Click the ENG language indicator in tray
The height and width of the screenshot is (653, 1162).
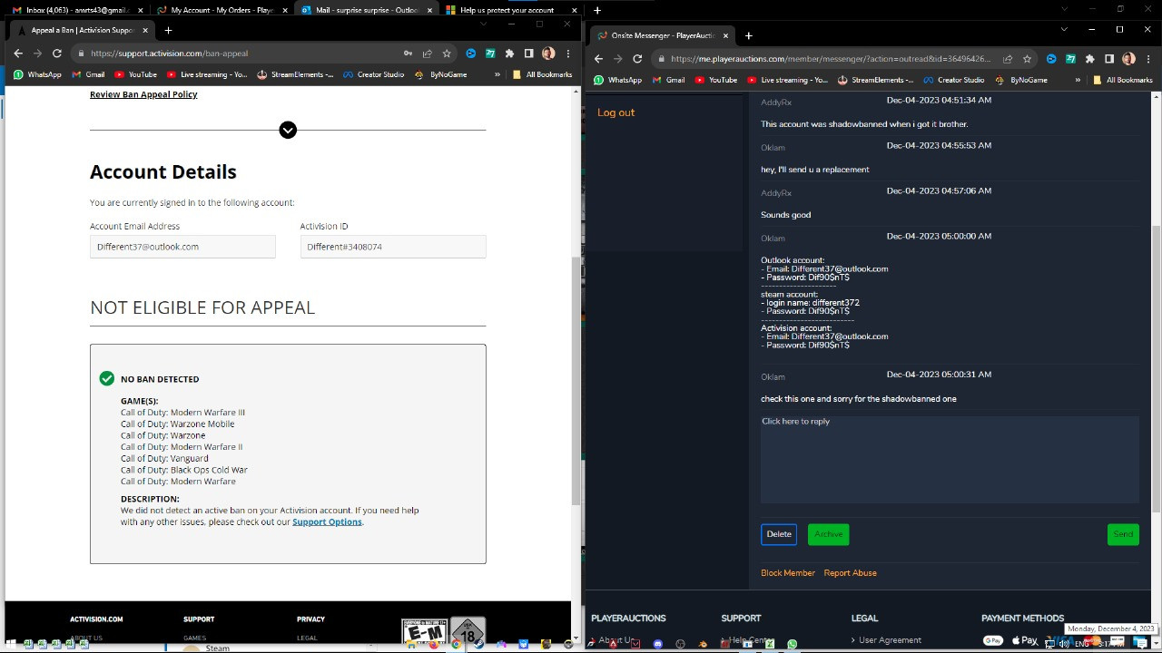(1082, 644)
